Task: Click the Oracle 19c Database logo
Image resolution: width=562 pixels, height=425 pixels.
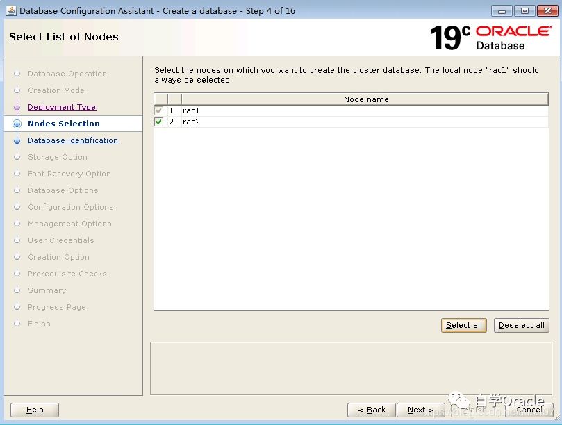Action: [x=490, y=37]
